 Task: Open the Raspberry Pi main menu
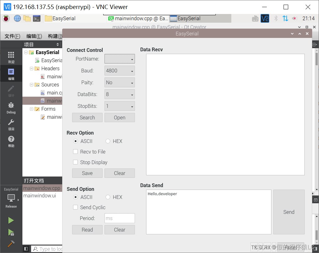pos(6,19)
